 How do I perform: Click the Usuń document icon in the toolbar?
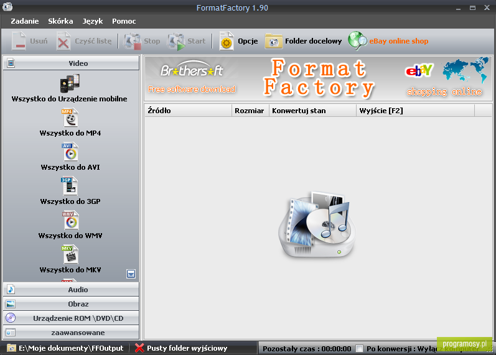[19, 41]
